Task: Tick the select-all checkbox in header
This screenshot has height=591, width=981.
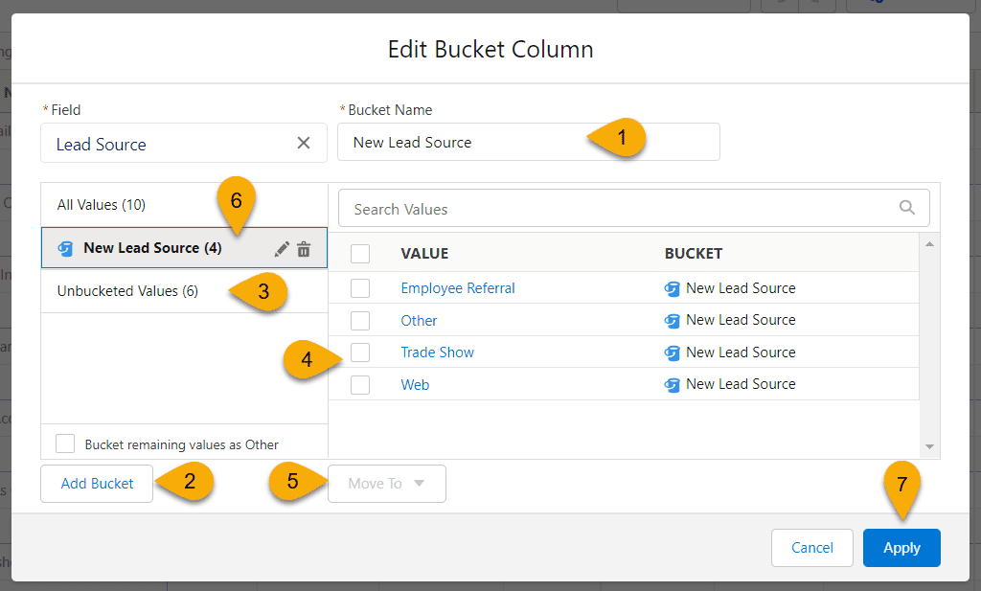Action: click(x=360, y=254)
